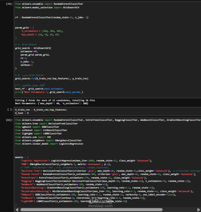Click the line 'rf = RandomForestClassifier(random_state=42, n_jobs=-1)'
Screen dimensions: 201x212
click(x=52, y=17)
